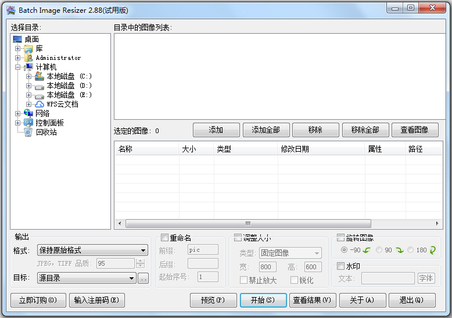This screenshot has height=318, width=452.
Task: Click the scrollbar right arrow in file table
Action: (x=437, y=223)
